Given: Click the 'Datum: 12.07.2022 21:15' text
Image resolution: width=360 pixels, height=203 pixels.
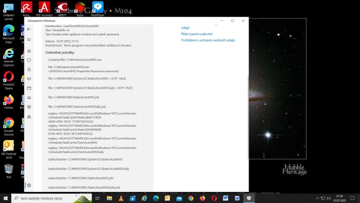Looking at the screenshot, I should [x=62, y=41].
